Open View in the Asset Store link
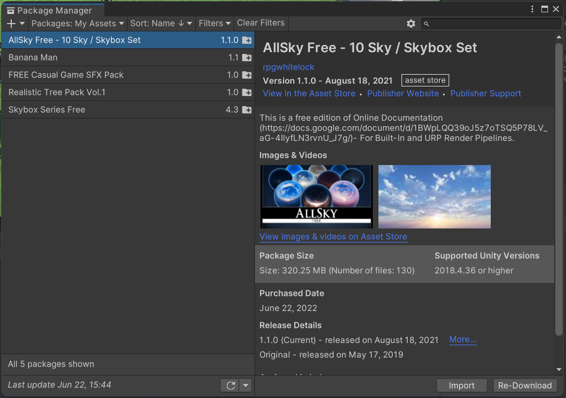Viewport: 566px width, 398px height. [x=309, y=93]
